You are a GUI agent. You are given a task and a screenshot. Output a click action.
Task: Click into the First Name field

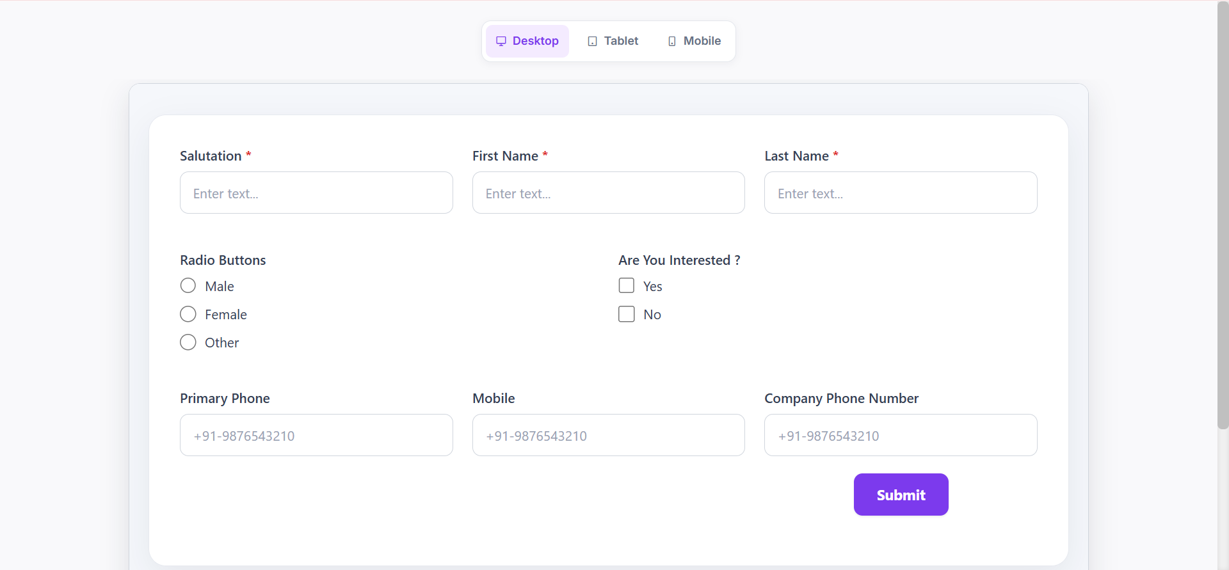609,193
